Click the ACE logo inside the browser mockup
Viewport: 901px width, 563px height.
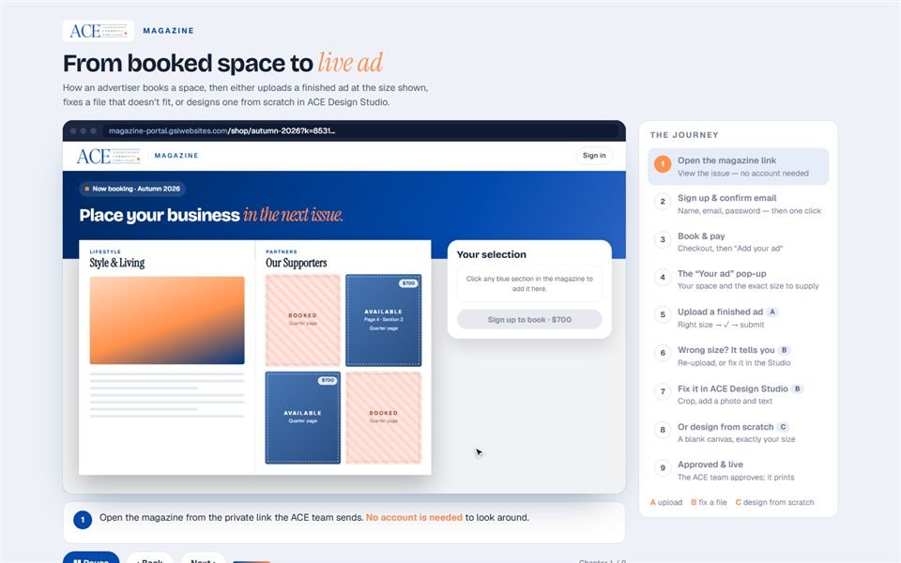point(109,157)
